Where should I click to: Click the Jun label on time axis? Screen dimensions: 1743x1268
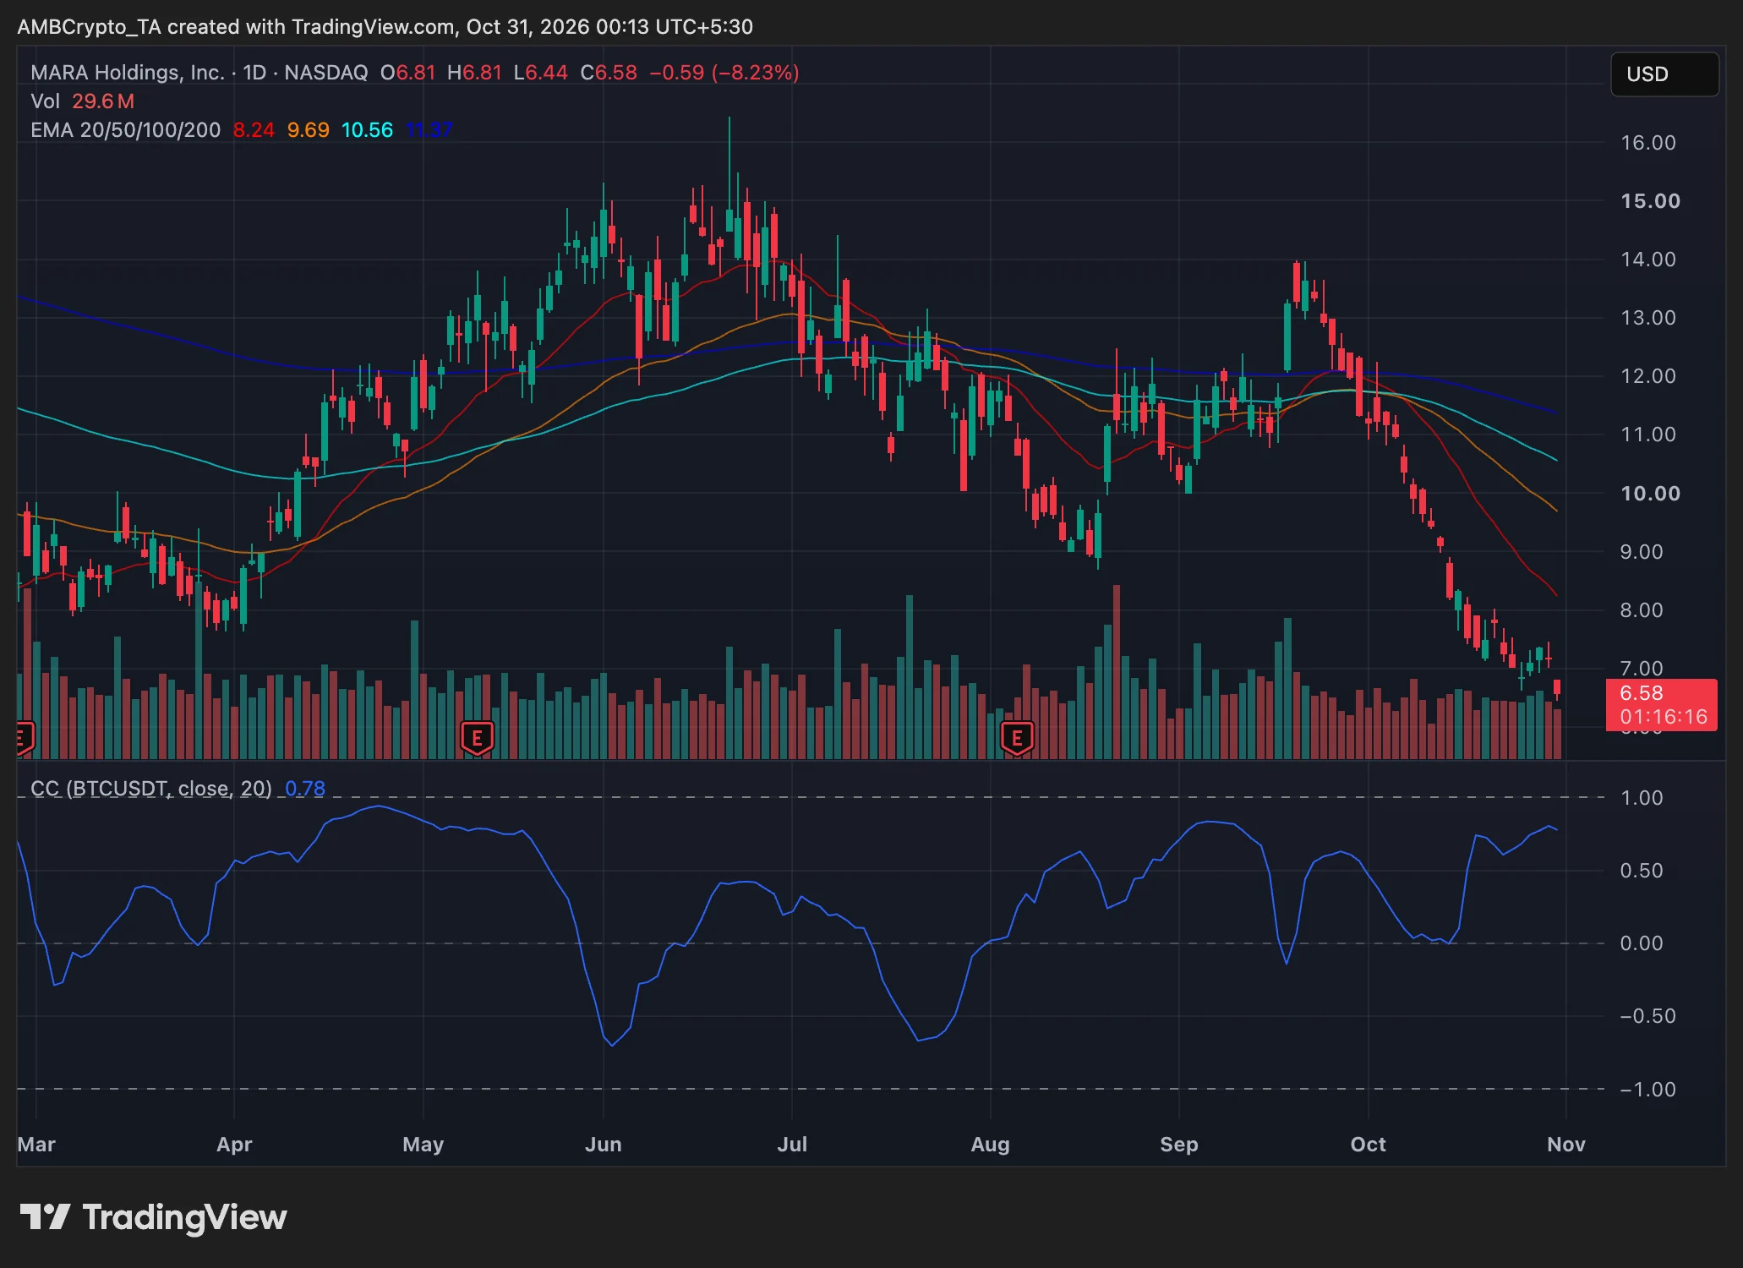[604, 1145]
